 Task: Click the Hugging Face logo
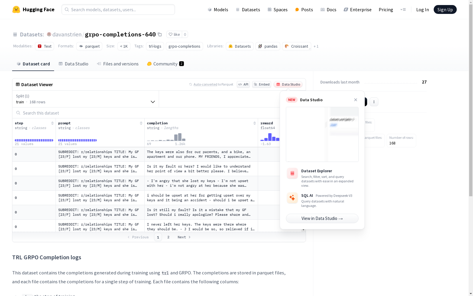click(33, 9)
